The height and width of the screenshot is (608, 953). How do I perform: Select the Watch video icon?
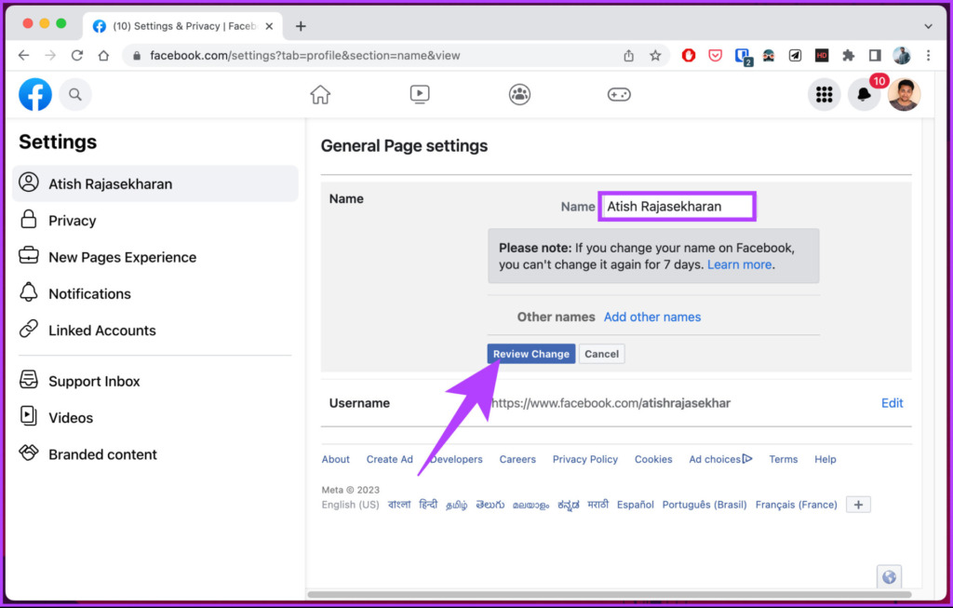point(420,94)
